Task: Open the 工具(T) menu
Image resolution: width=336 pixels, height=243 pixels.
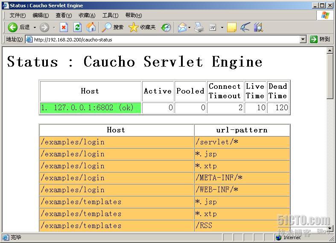Action: point(110,15)
